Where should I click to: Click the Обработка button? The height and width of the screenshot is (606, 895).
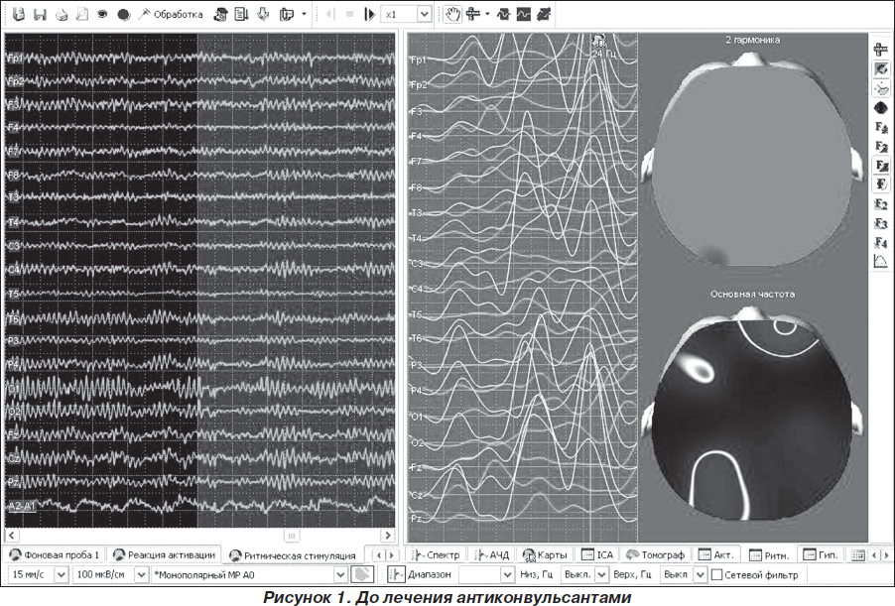pos(172,15)
